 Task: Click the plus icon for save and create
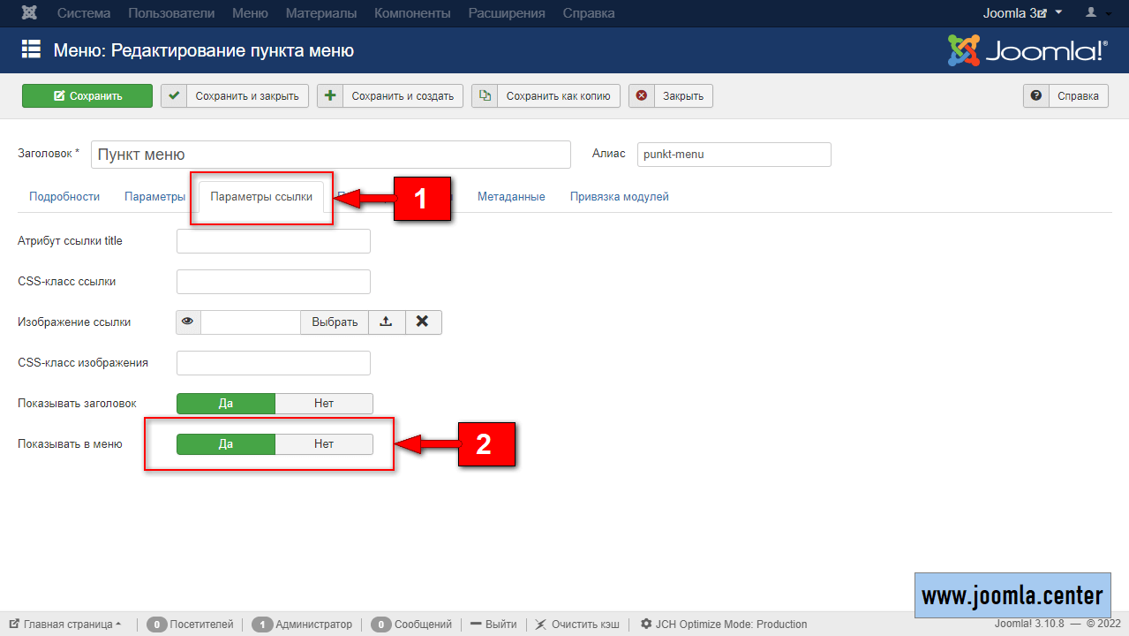(x=330, y=96)
